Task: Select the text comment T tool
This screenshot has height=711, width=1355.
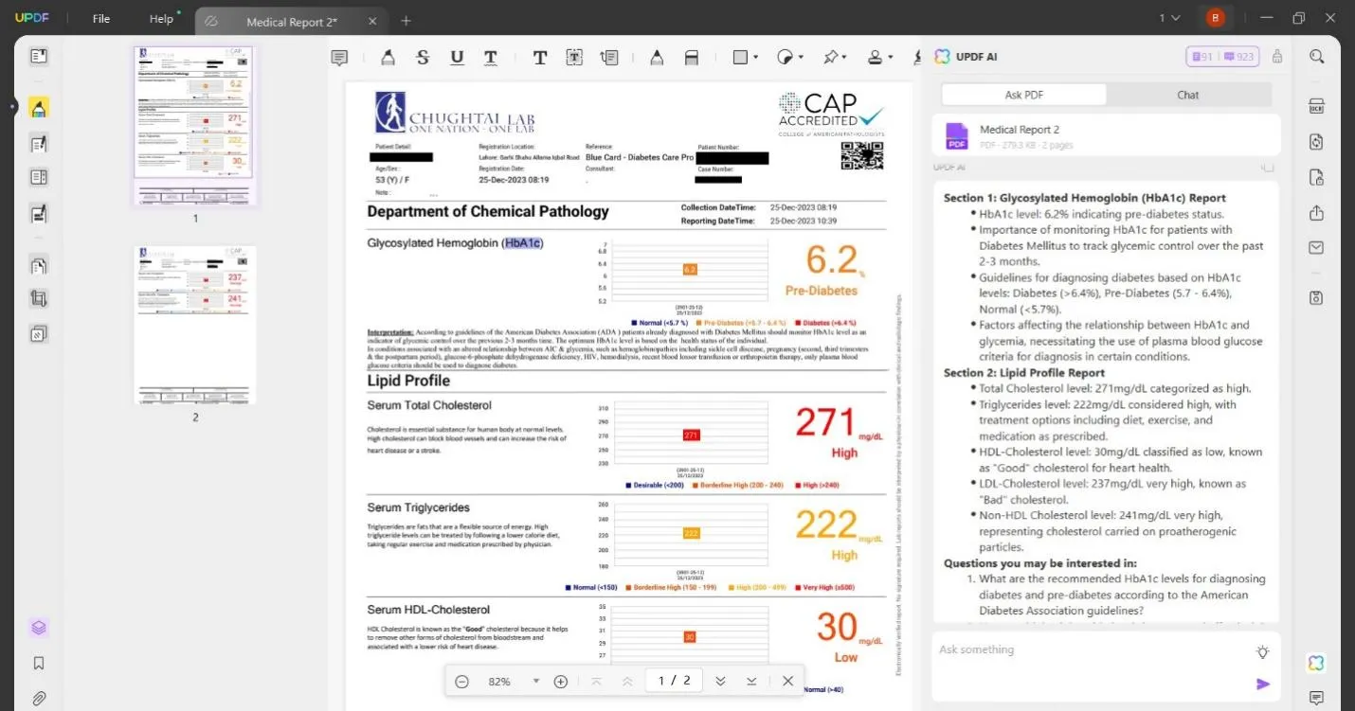Action: [539, 58]
